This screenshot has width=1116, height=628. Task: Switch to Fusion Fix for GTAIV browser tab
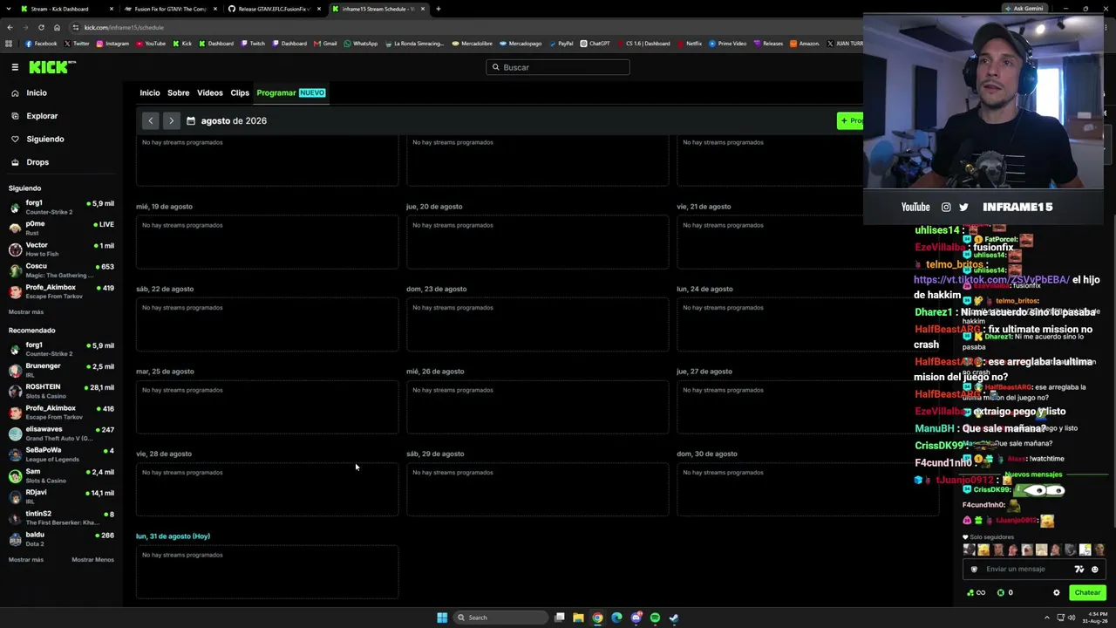coord(170,9)
